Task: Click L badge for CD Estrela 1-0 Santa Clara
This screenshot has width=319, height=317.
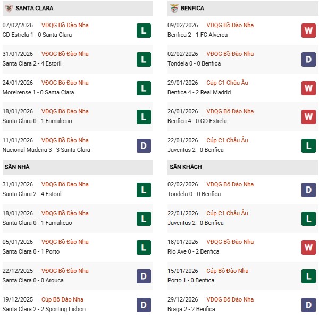Action: [144, 30]
